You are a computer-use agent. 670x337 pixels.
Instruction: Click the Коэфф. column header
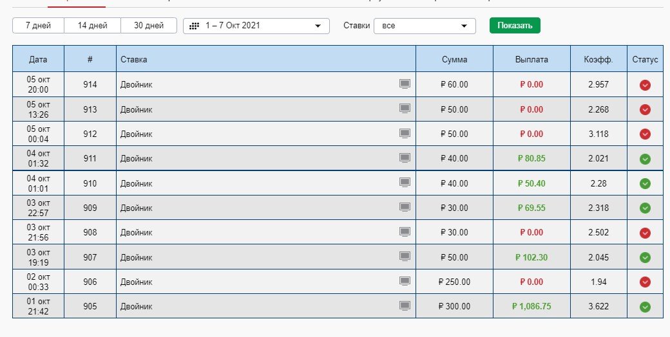598,59
